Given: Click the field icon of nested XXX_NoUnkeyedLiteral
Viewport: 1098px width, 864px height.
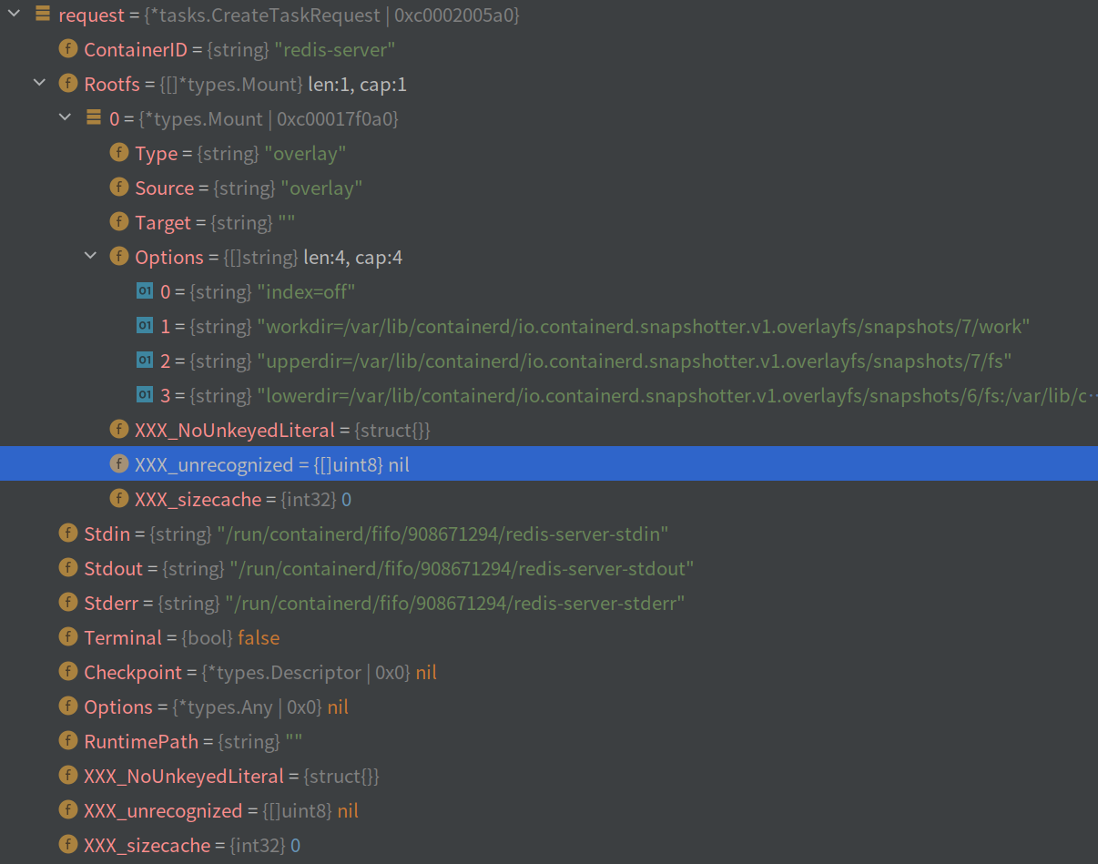Looking at the screenshot, I should (118, 430).
